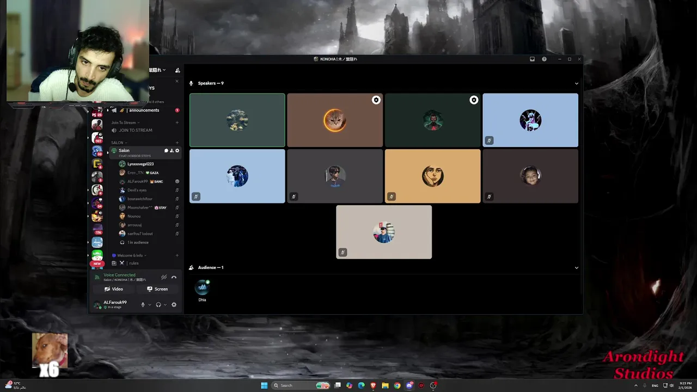Select the beige speaker tile in bottom row
This screenshot has width=697, height=392.
(384, 232)
